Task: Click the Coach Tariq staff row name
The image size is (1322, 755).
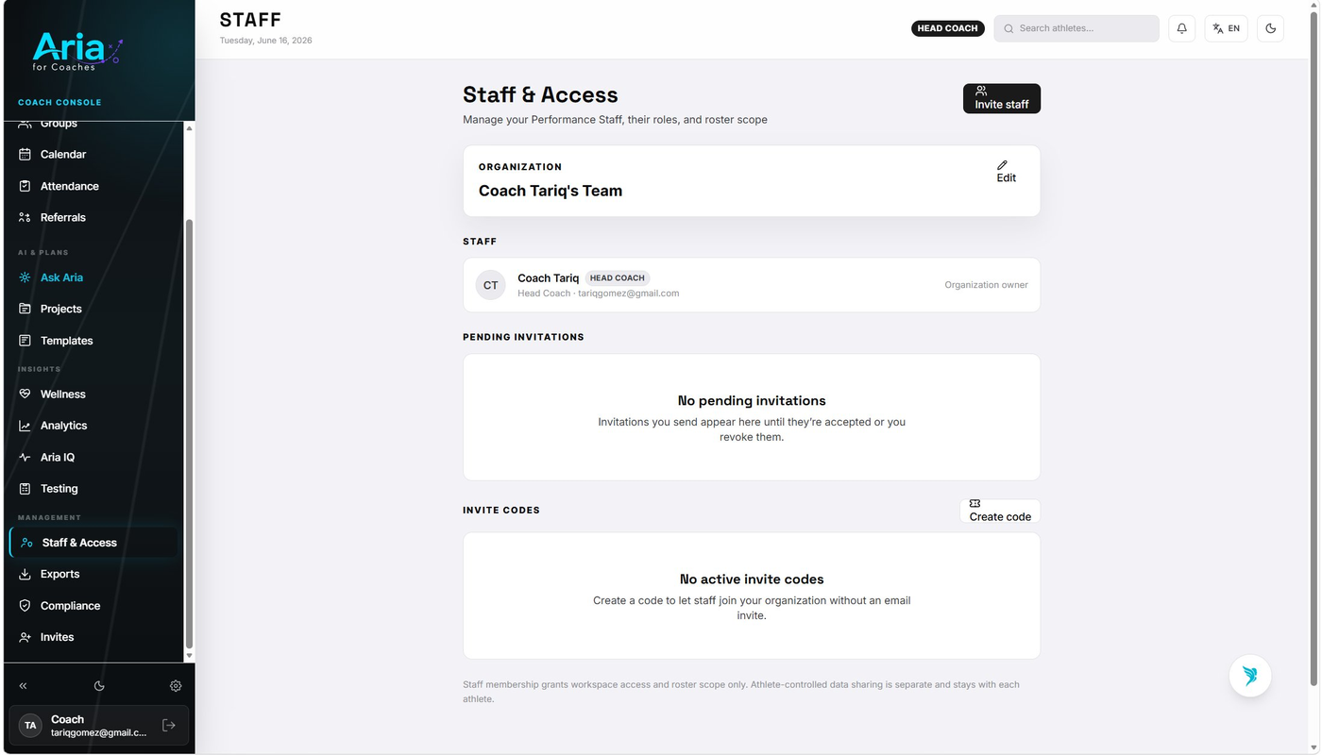Action: coord(549,277)
